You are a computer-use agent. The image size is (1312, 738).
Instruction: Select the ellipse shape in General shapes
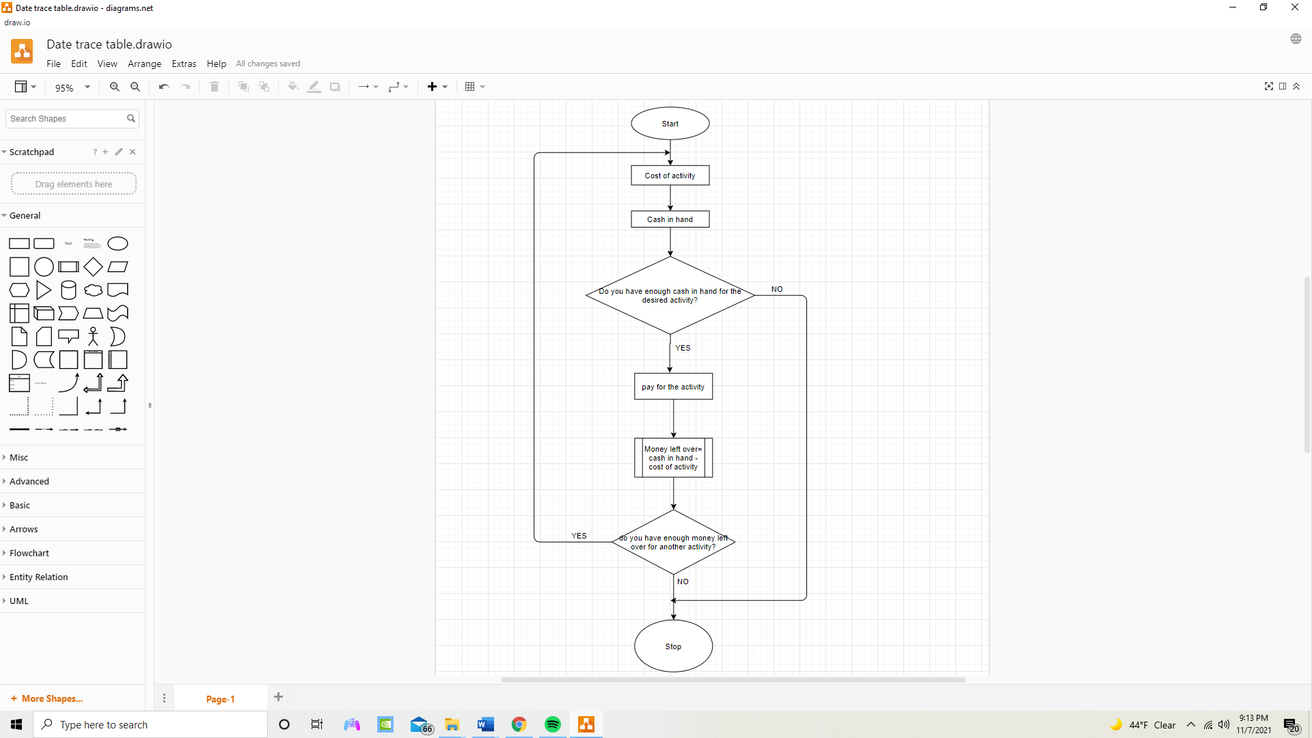coord(118,243)
